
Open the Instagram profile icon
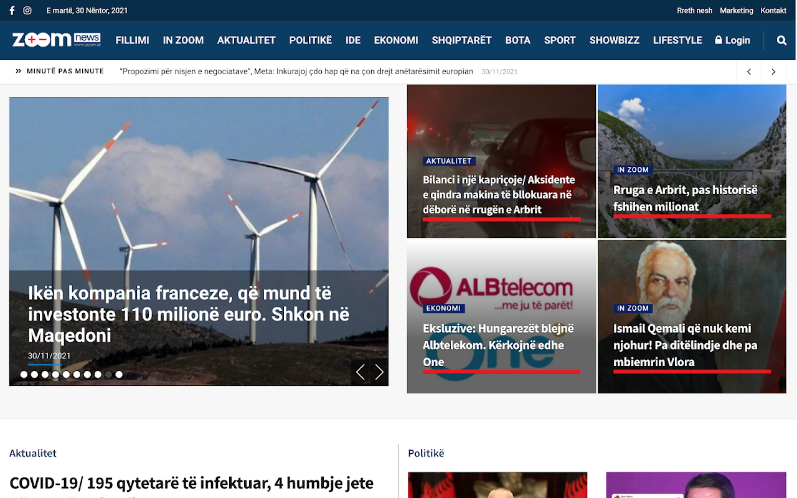tap(27, 11)
